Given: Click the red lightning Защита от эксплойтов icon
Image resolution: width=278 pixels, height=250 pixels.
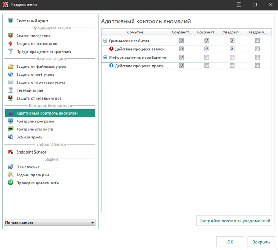Looking at the screenshot, I should coord(11,43).
